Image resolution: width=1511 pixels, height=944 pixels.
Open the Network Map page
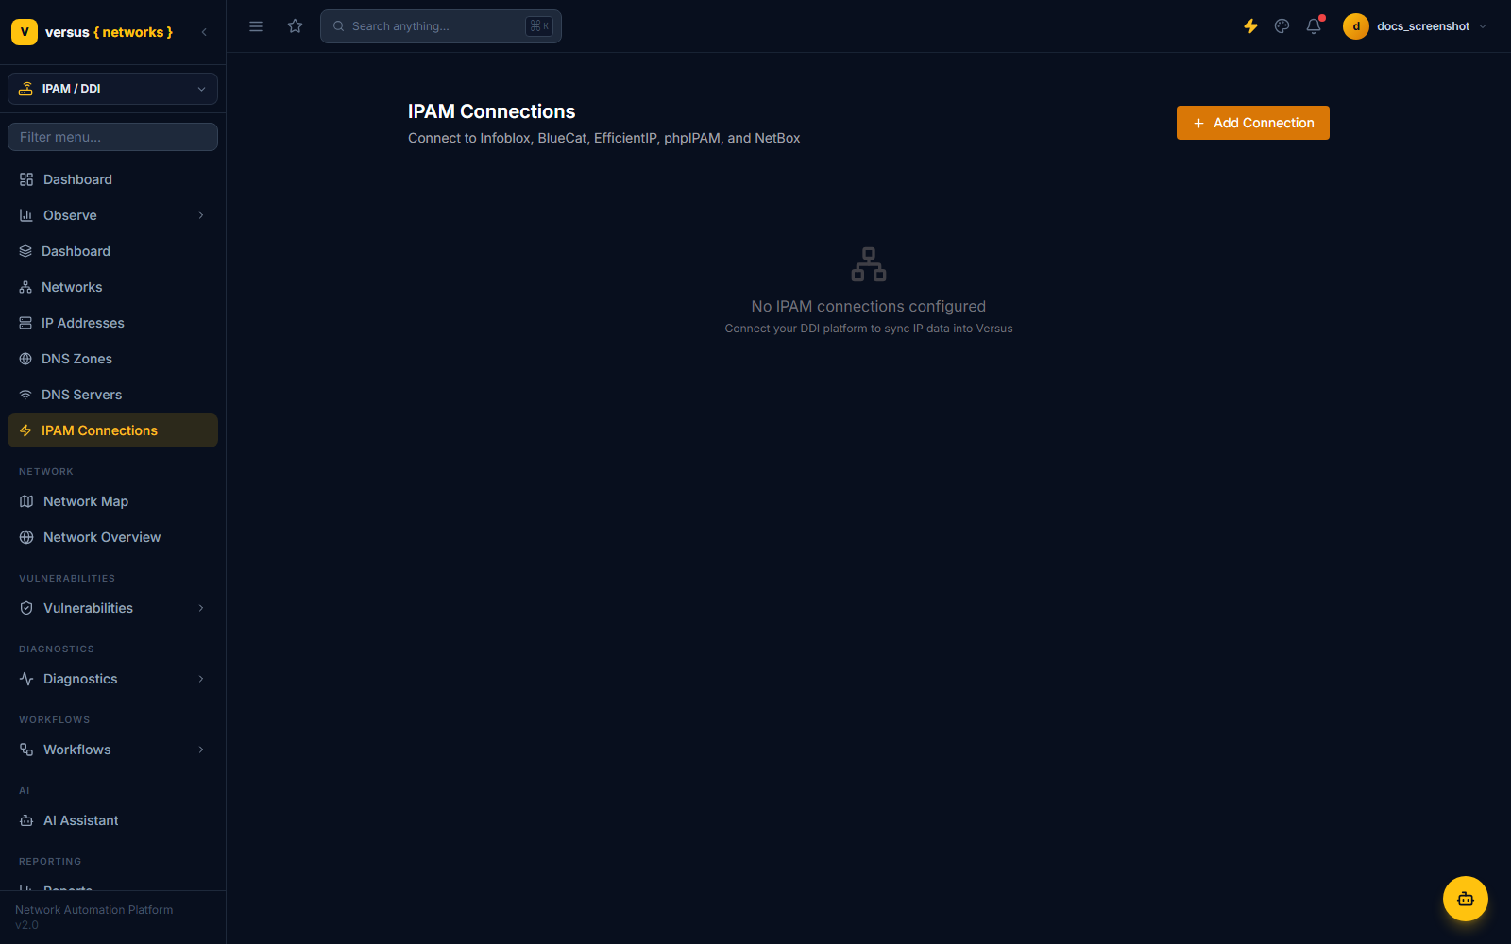pyautogui.click(x=112, y=501)
